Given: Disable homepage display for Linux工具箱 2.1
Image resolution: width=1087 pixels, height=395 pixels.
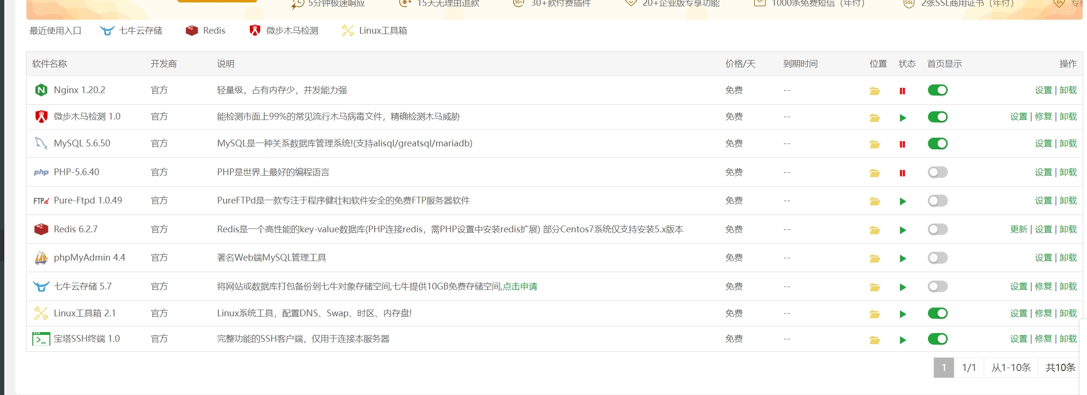Looking at the screenshot, I should point(938,313).
